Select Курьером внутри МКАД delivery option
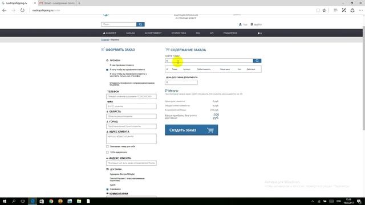Screen dimensions: 365x205 click(122, 174)
